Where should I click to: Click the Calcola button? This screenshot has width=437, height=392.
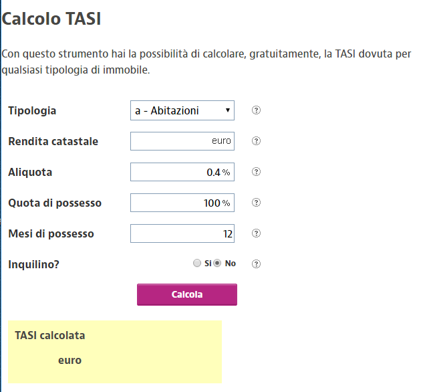187,294
